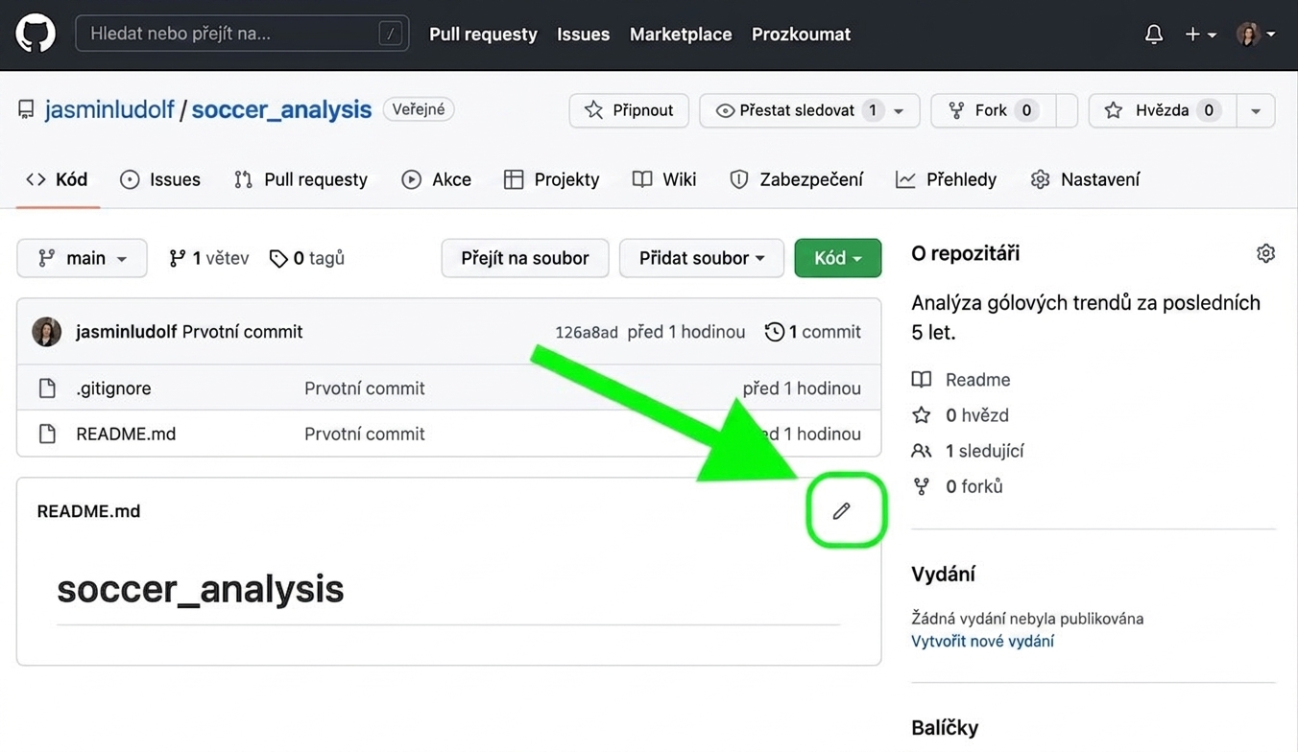Switch to the Issues repository tab
Screen dimensions: 1298x752
(160, 179)
